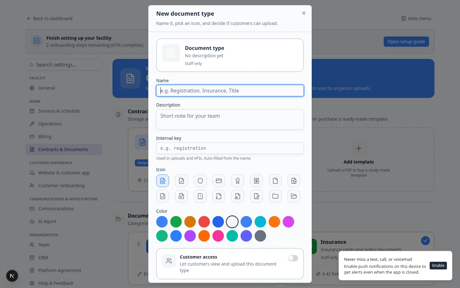The width and height of the screenshot is (460, 288).
Task: Select the award ribbon icon option
Action: click(238, 181)
